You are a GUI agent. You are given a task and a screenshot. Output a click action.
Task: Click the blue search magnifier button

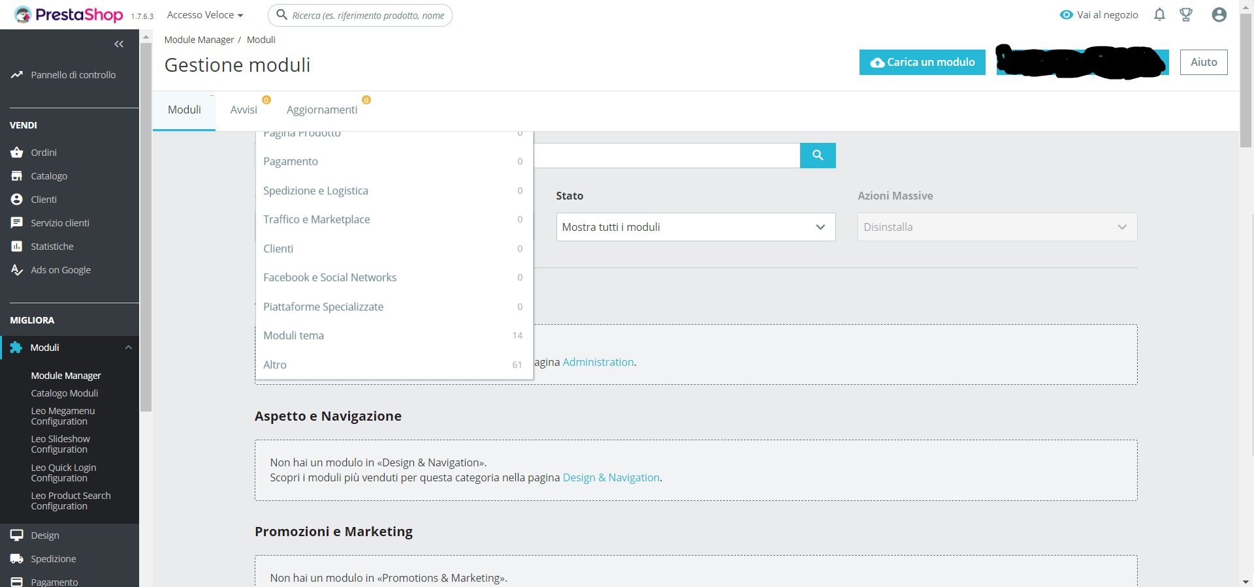[x=818, y=155]
